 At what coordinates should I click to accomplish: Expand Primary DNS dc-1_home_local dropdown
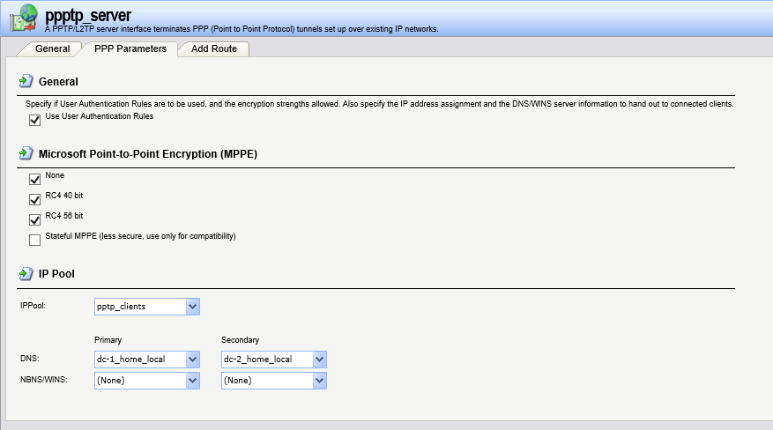[x=193, y=360]
